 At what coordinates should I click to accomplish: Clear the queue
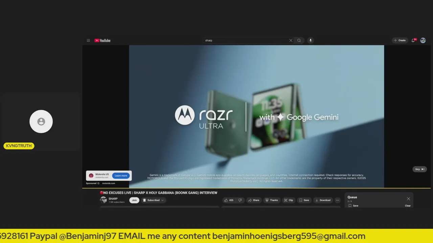408,206
